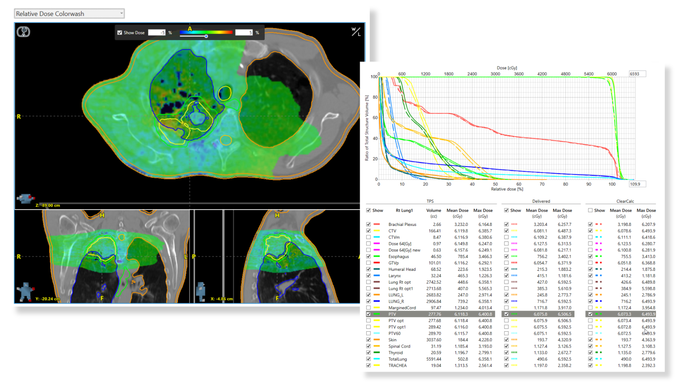Viewport: 695px width, 391px height.
Task: Uncheck the Show Dose checkbox
Action: point(120,33)
